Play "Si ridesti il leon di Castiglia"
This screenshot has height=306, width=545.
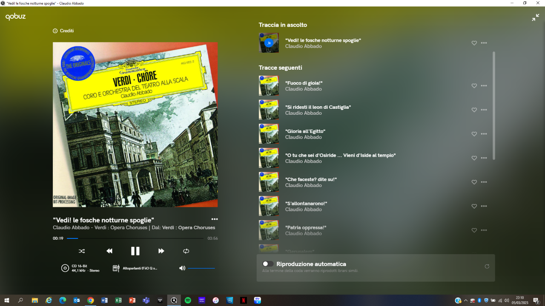tap(318, 107)
